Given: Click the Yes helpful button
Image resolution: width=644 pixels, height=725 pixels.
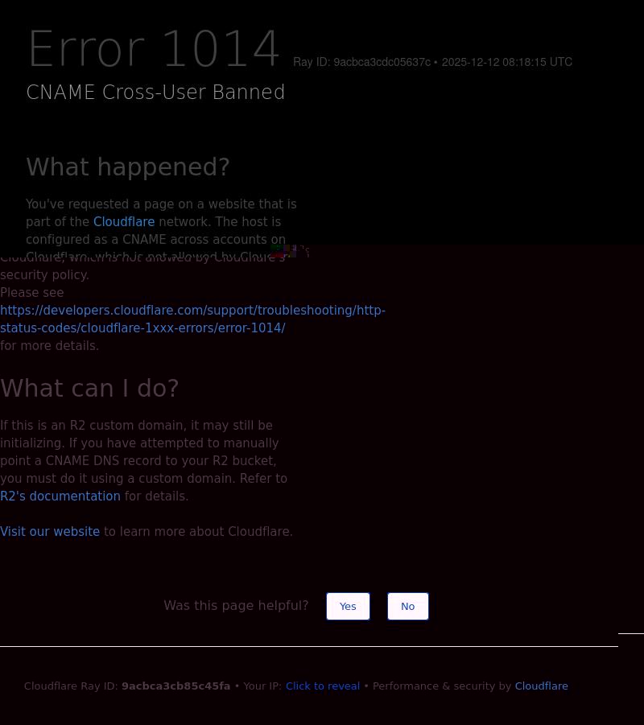Looking at the screenshot, I should click(x=348, y=607).
